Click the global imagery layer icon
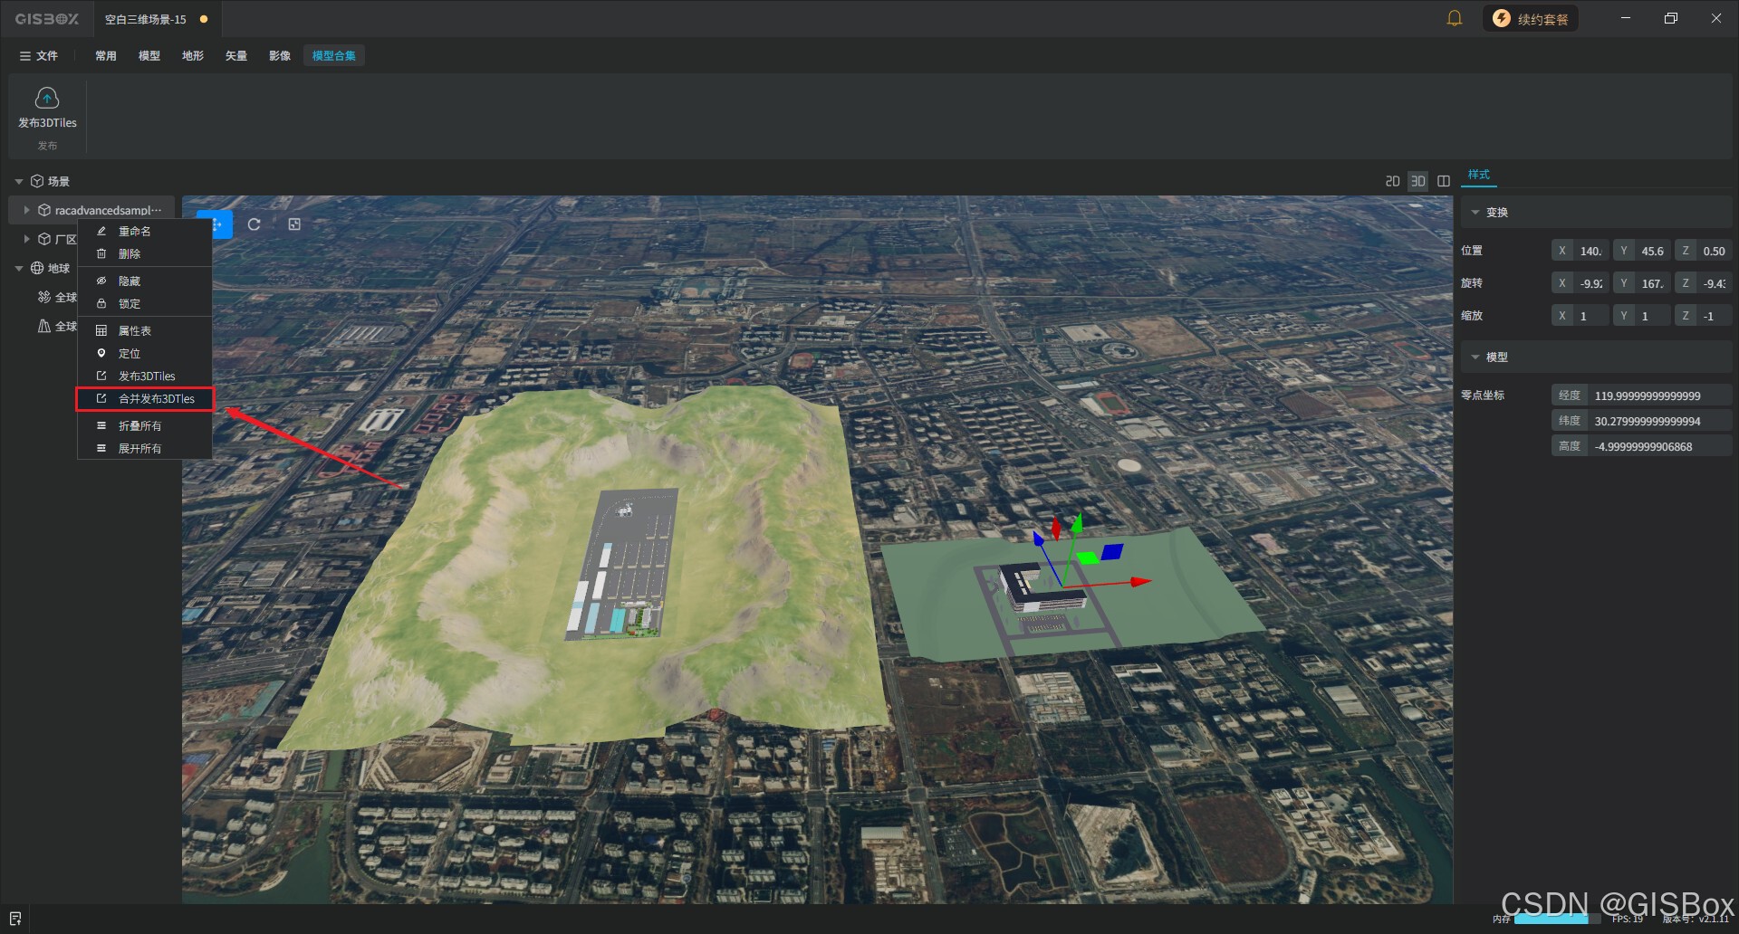 [x=43, y=297]
